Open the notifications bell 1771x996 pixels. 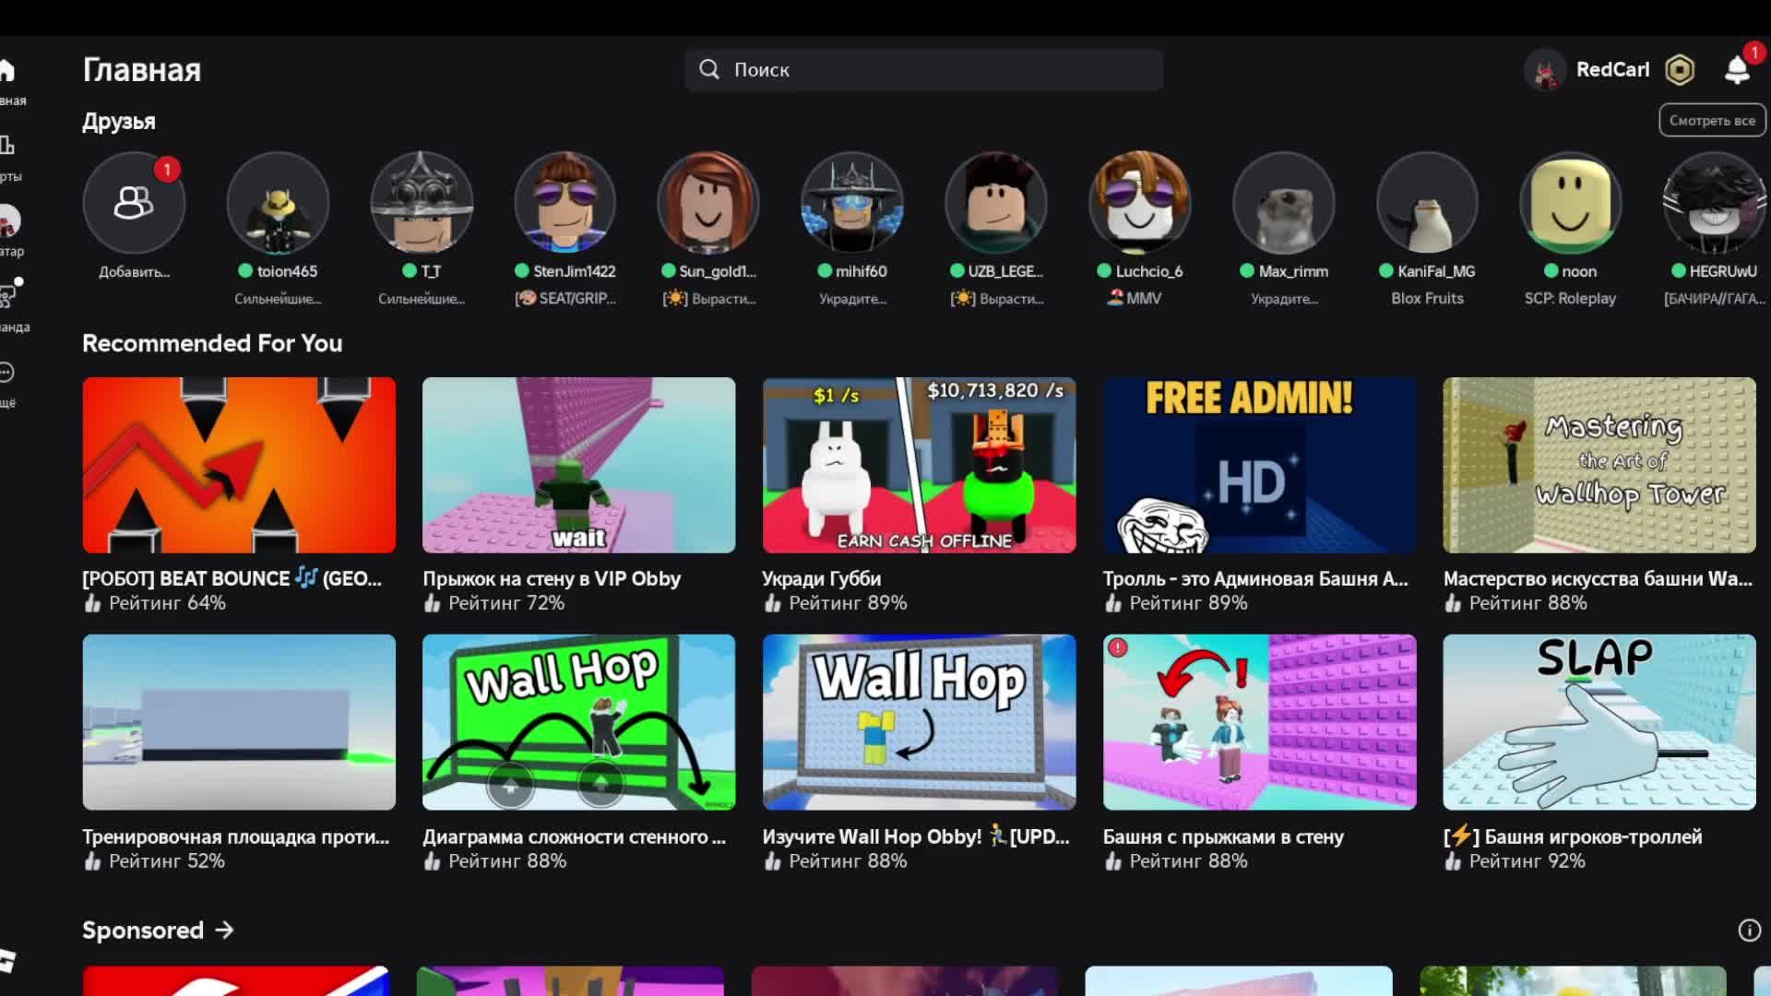click(1738, 69)
